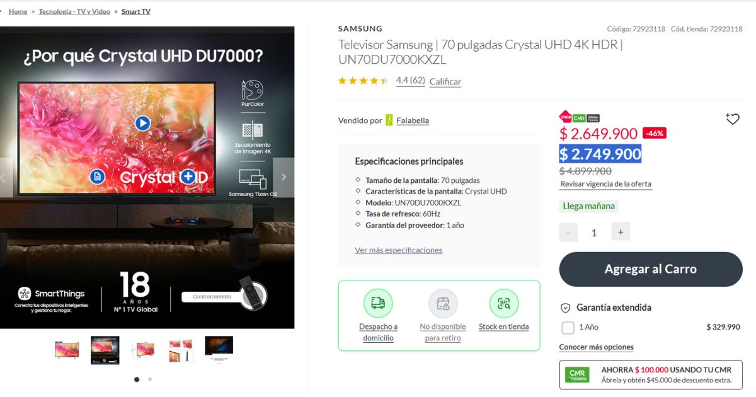Open the document icon on TV image
Image resolution: width=756 pixels, height=397 pixels.
coord(96,177)
